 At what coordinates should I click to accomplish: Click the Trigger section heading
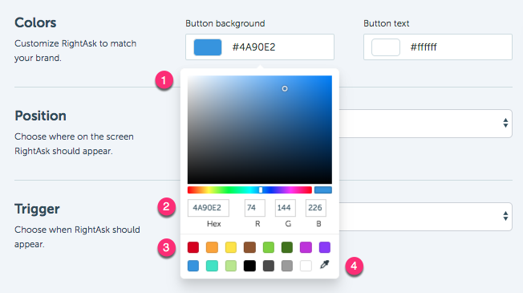[x=37, y=209]
